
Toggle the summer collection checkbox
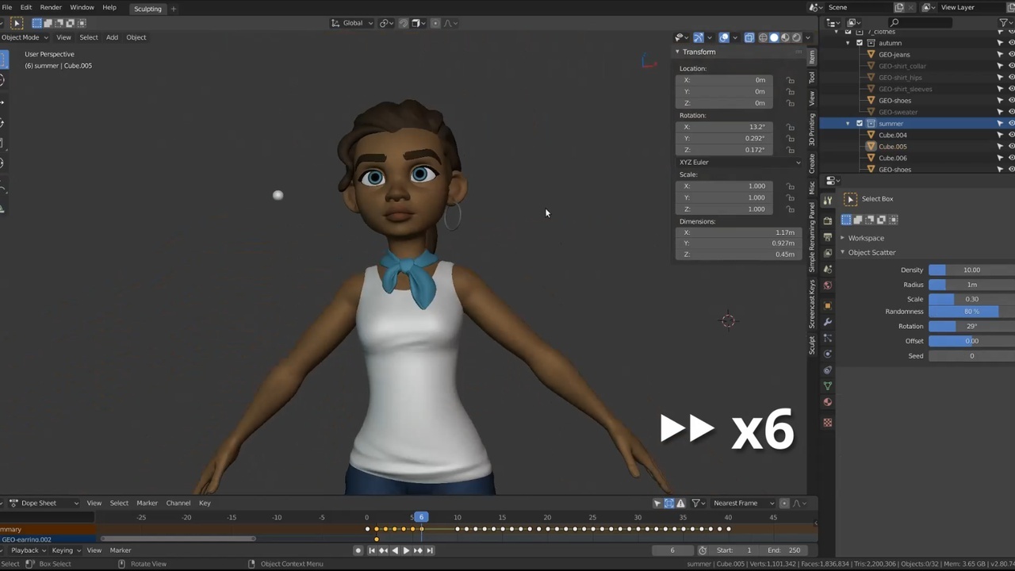pos(860,124)
